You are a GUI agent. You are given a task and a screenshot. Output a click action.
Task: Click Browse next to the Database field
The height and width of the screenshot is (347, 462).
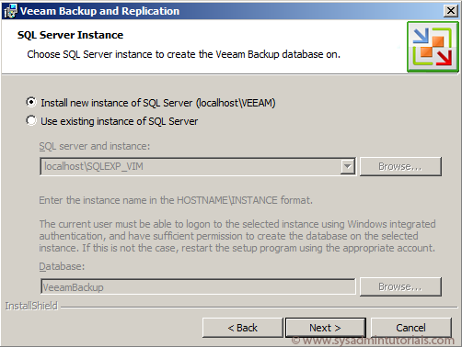[400, 286]
